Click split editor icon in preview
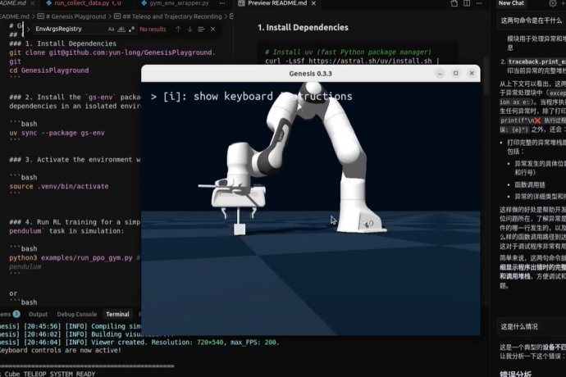The height and width of the screenshot is (377, 566). tap(467, 3)
